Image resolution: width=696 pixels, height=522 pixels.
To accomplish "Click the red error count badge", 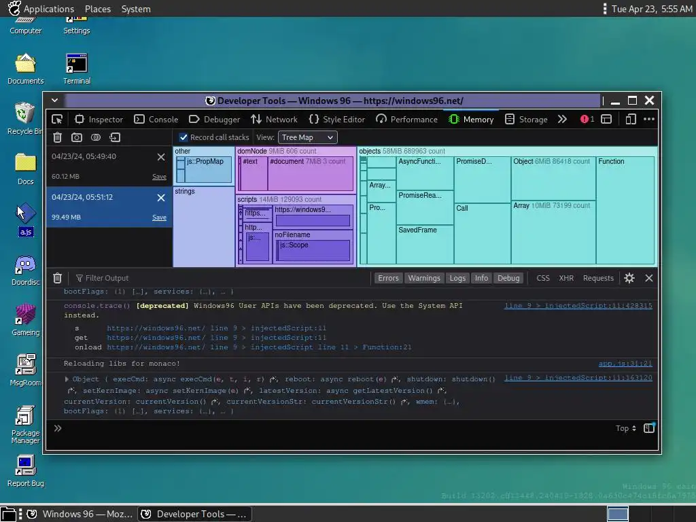I will pos(587,119).
